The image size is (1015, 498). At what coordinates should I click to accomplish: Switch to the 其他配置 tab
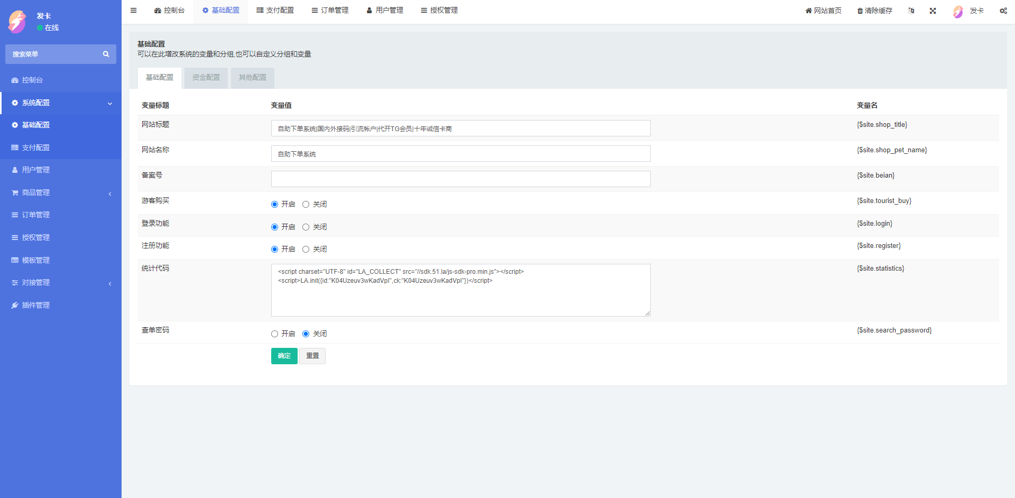pos(252,78)
